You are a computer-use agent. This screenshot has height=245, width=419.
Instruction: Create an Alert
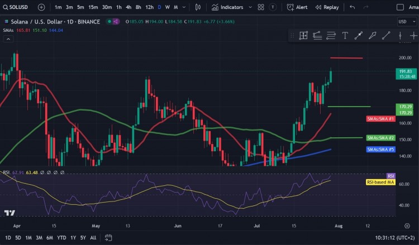[x=297, y=7]
